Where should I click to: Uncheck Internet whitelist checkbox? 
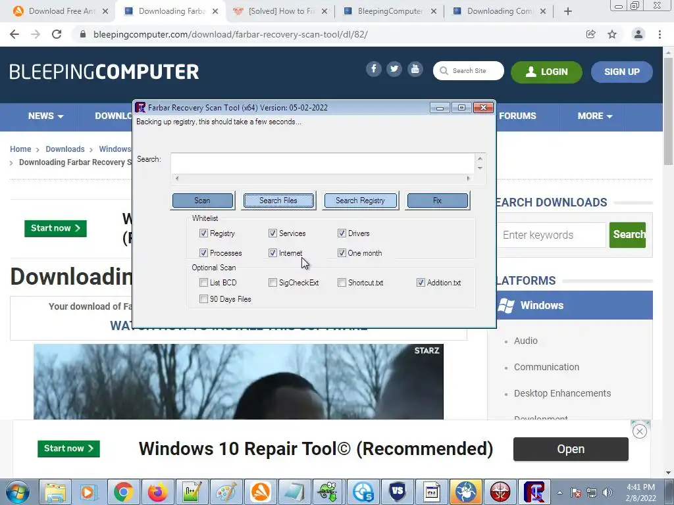pos(272,253)
